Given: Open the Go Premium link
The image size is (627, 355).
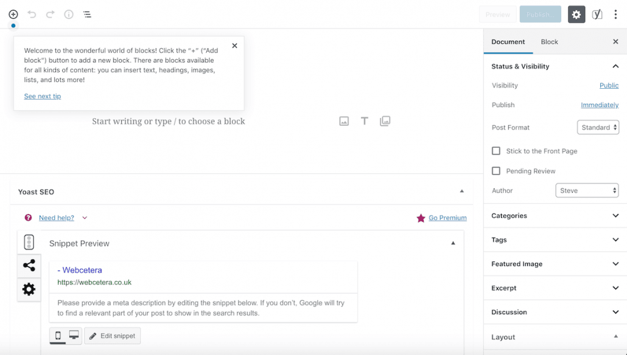Looking at the screenshot, I should 447,218.
